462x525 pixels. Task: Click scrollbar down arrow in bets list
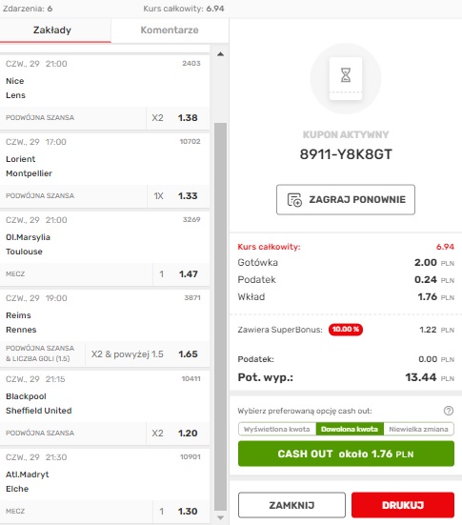[x=220, y=517]
